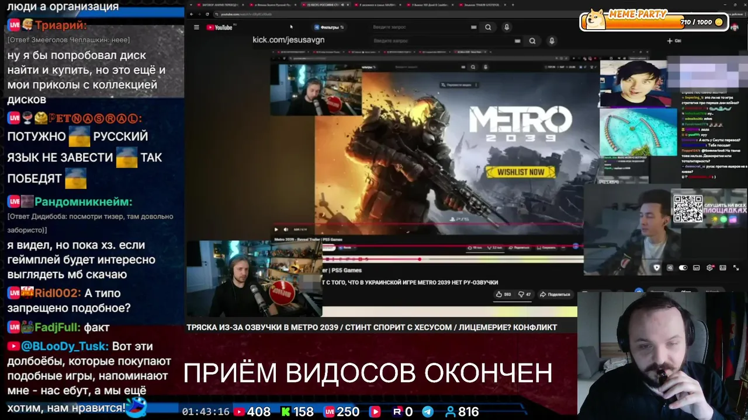Click ПРИЁМ ВИДОСОВ ОКОНЧЕН banner text
The image size is (748, 420).
point(368,373)
